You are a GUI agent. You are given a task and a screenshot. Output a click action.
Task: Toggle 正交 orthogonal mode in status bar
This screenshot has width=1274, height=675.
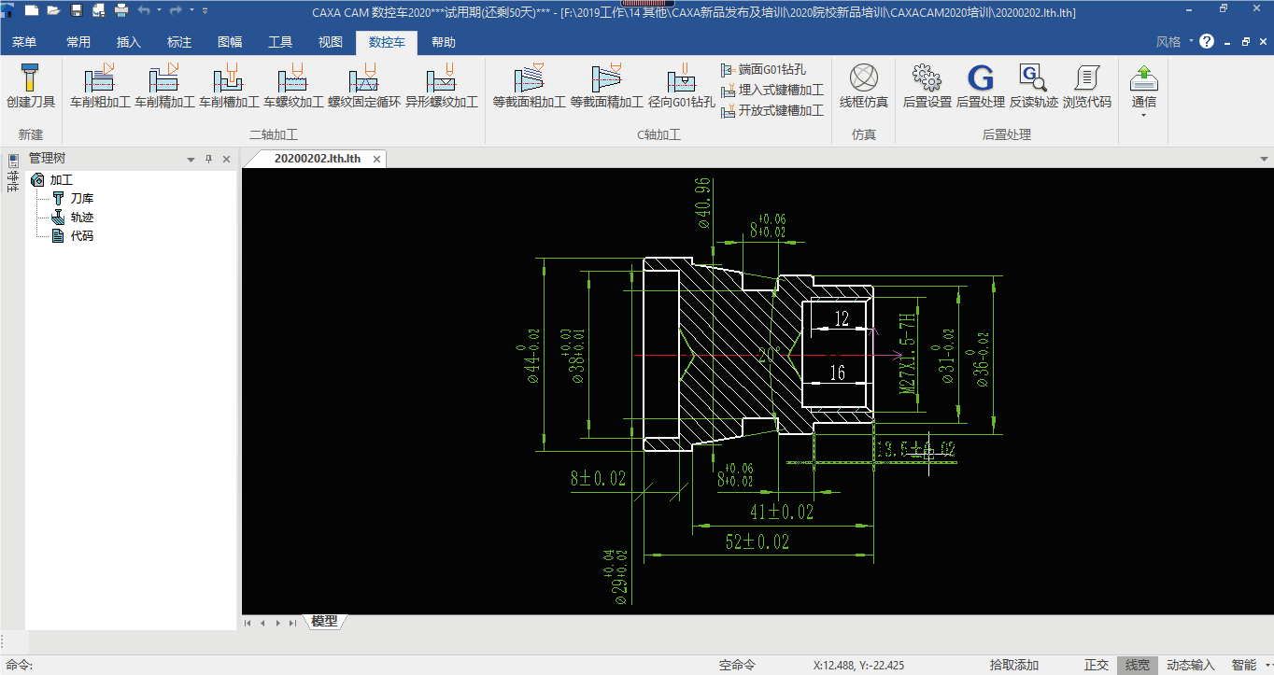[x=1096, y=666]
